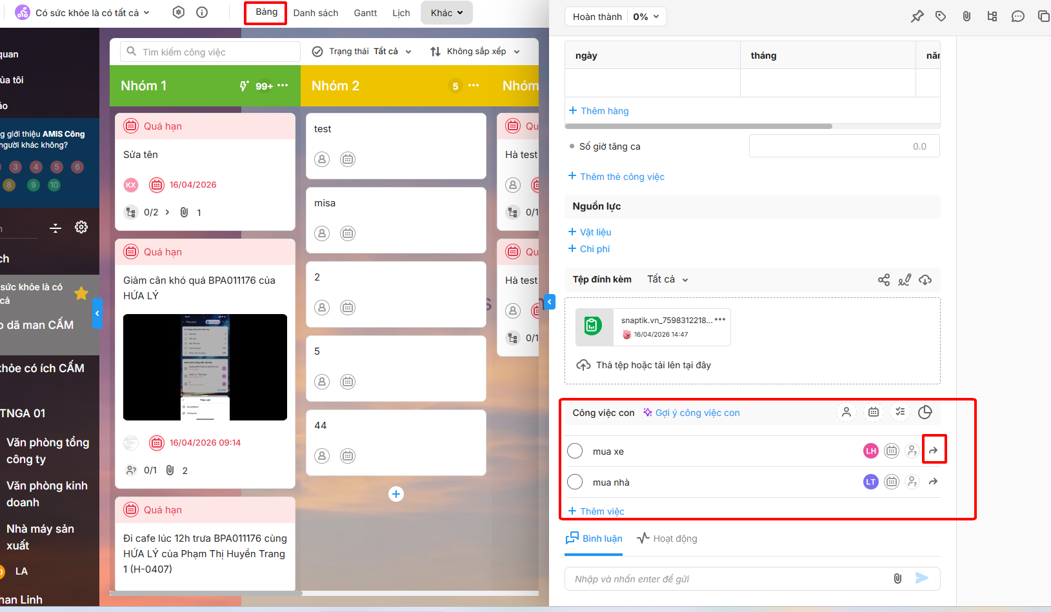Image resolution: width=1051 pixels, height=612 pixels.
Task: Add a new card with the plus button in Nhóm 2
Action: click(x=396, y=494)
